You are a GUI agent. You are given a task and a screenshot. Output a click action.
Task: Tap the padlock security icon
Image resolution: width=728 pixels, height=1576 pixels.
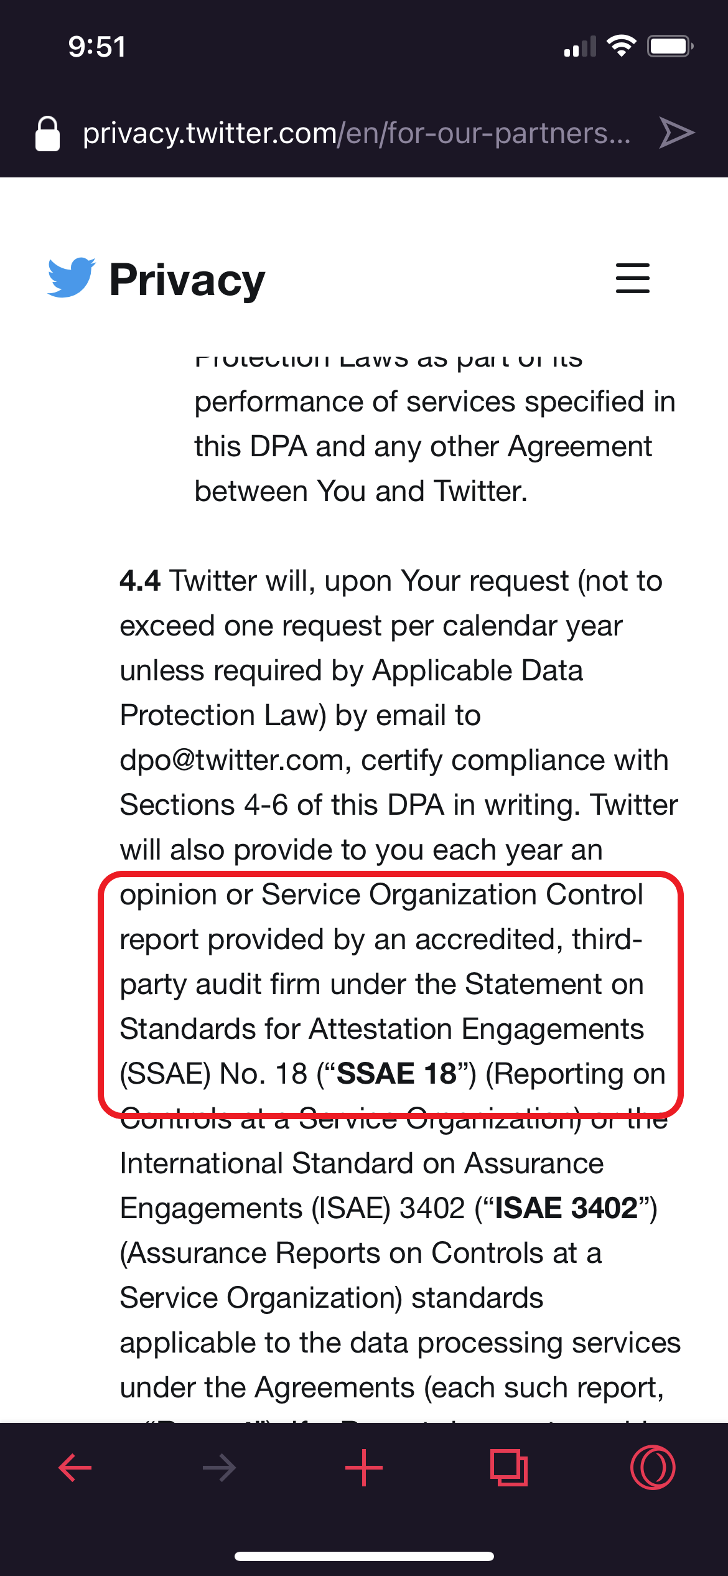pyautogui.click(x=47, y=133)
